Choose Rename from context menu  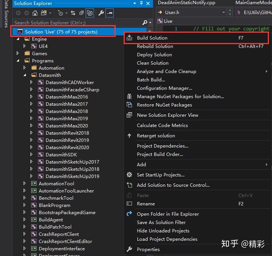(x=146, y=204)
